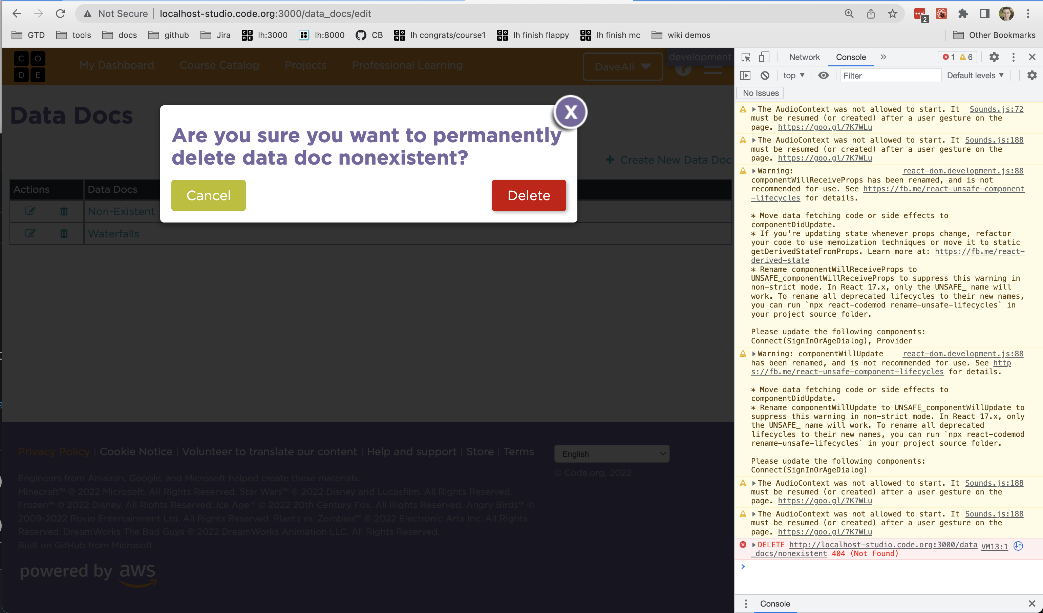Screen dimensions: 1043x613
Task: Click the trash icon for Non-Existent row
Action: [64, 211]
